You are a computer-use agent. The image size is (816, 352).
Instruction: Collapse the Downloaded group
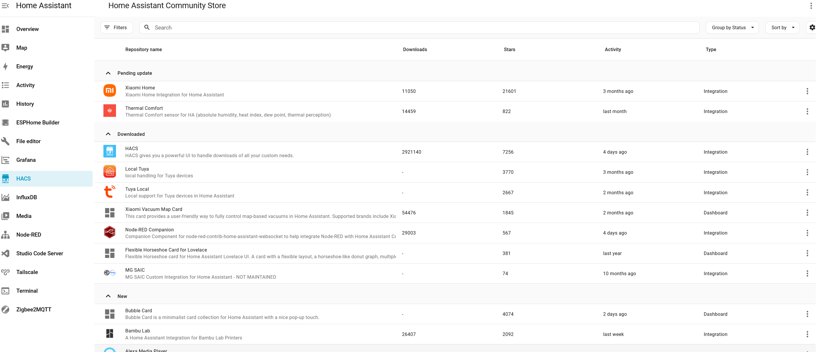coord(108,134)
